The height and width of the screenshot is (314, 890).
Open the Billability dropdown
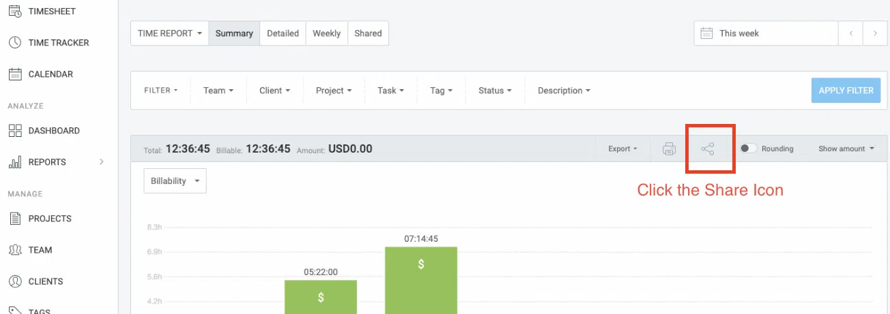[x=175, y=181]
